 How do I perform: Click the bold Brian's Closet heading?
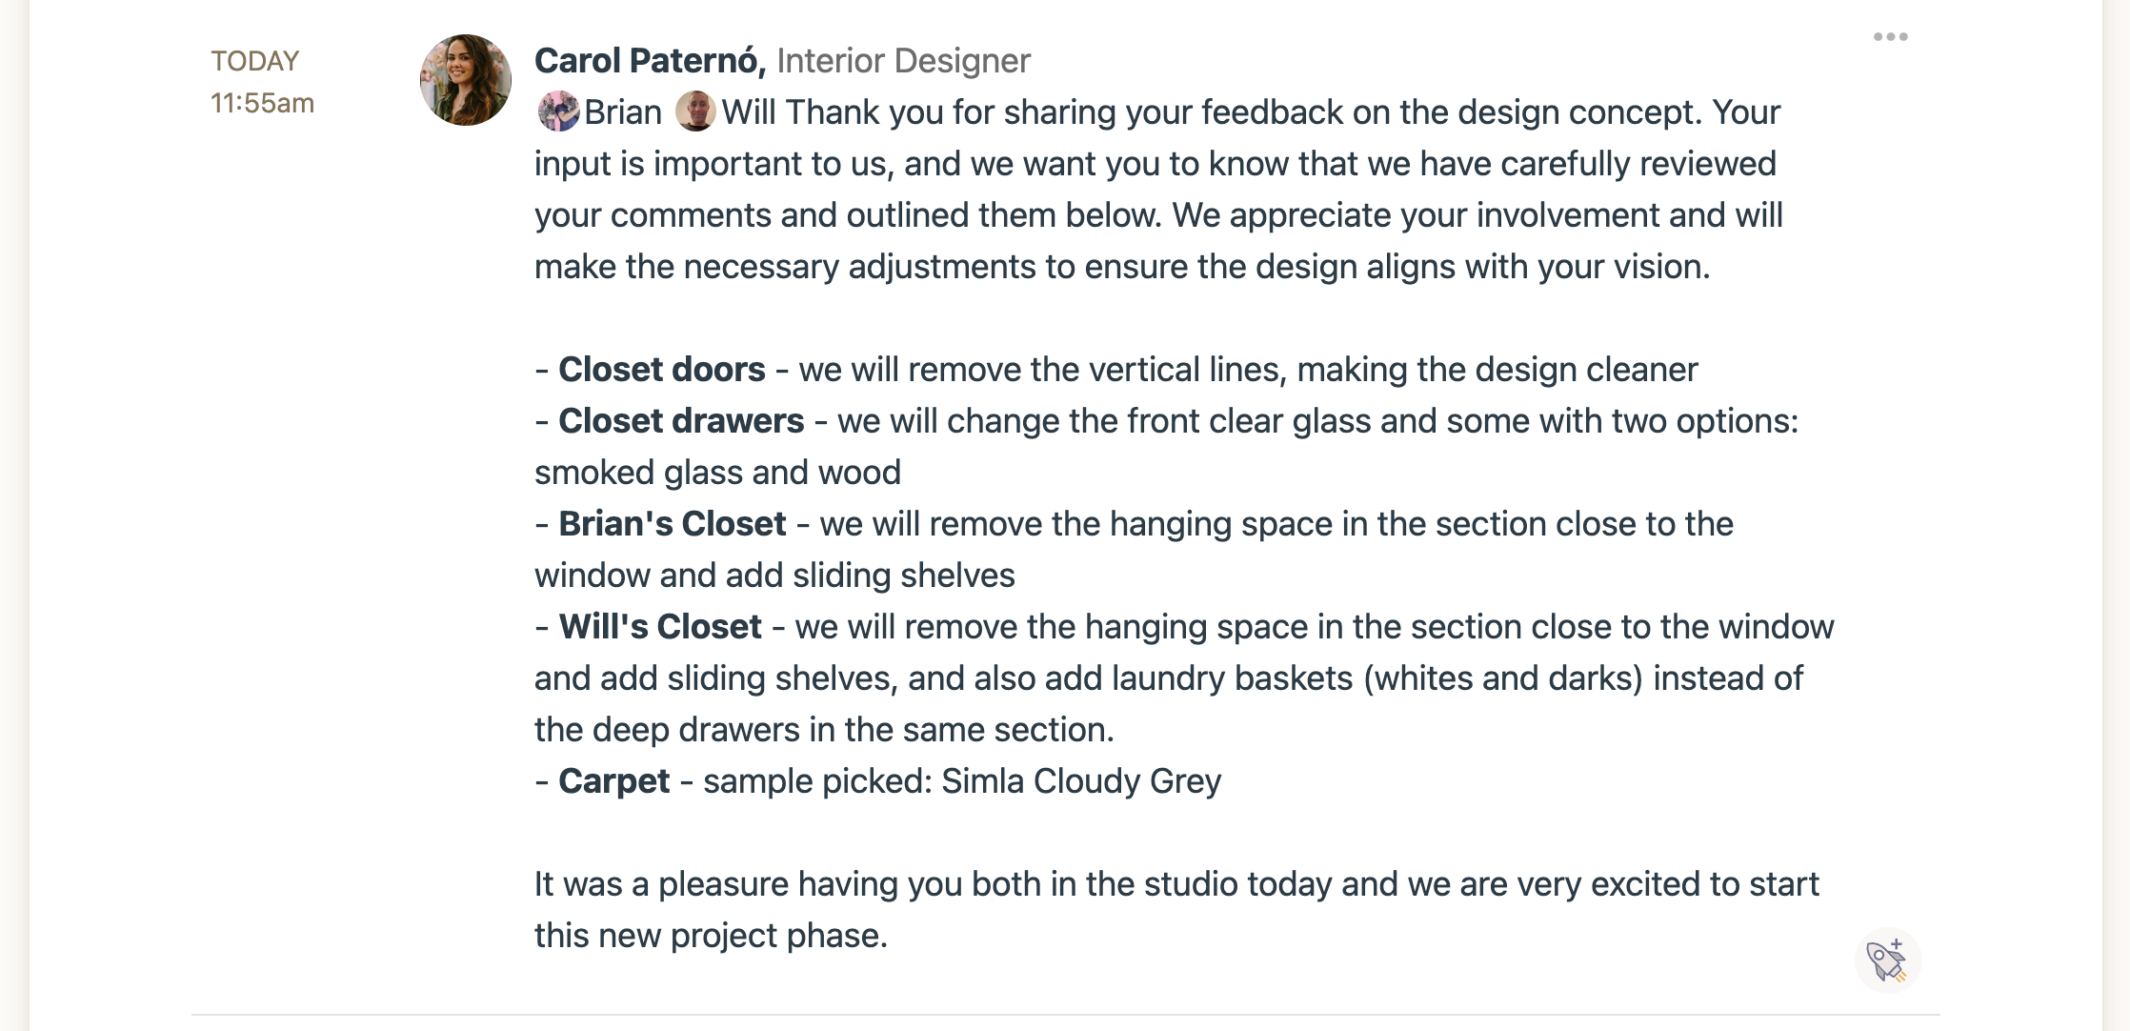point(672,524)
